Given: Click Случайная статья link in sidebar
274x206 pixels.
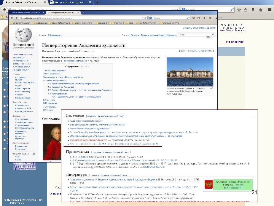Looking at the screenshot, I should click(22, 67).
